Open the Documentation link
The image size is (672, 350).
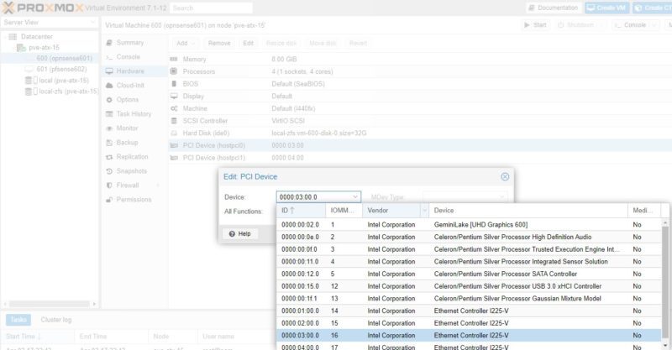coord(554,8)
